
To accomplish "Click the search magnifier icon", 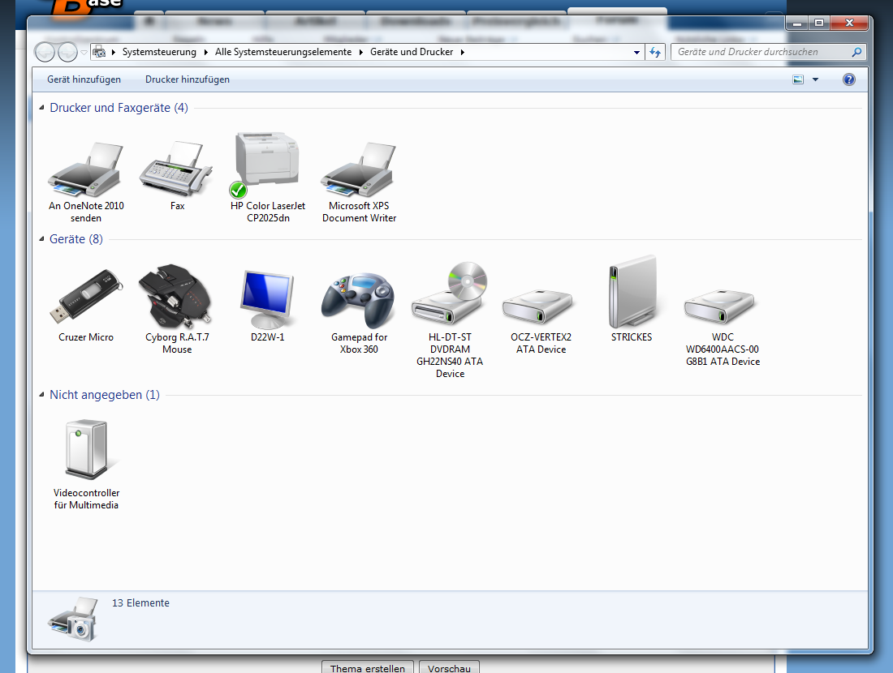I will (x=856, y=53).
